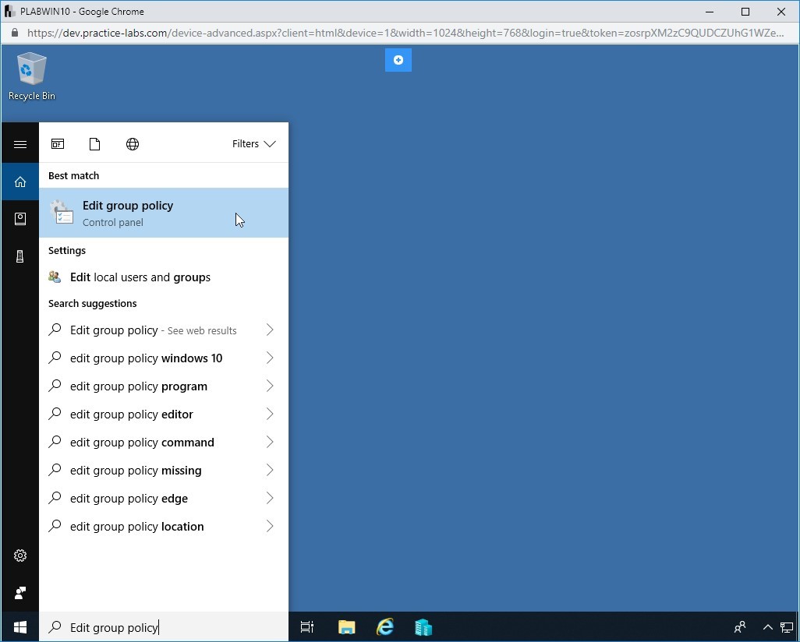This screenshot has width=800, height=642.
Task: Open Edit local users and groups
Action: tap(164, 277)
